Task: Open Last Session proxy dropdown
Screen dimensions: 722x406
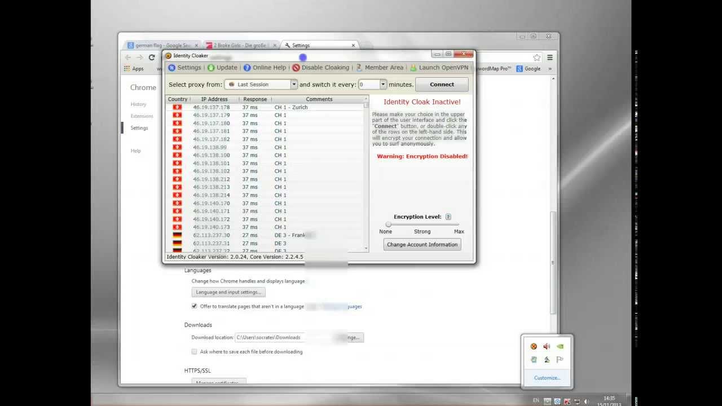Action: pos(261,85)
